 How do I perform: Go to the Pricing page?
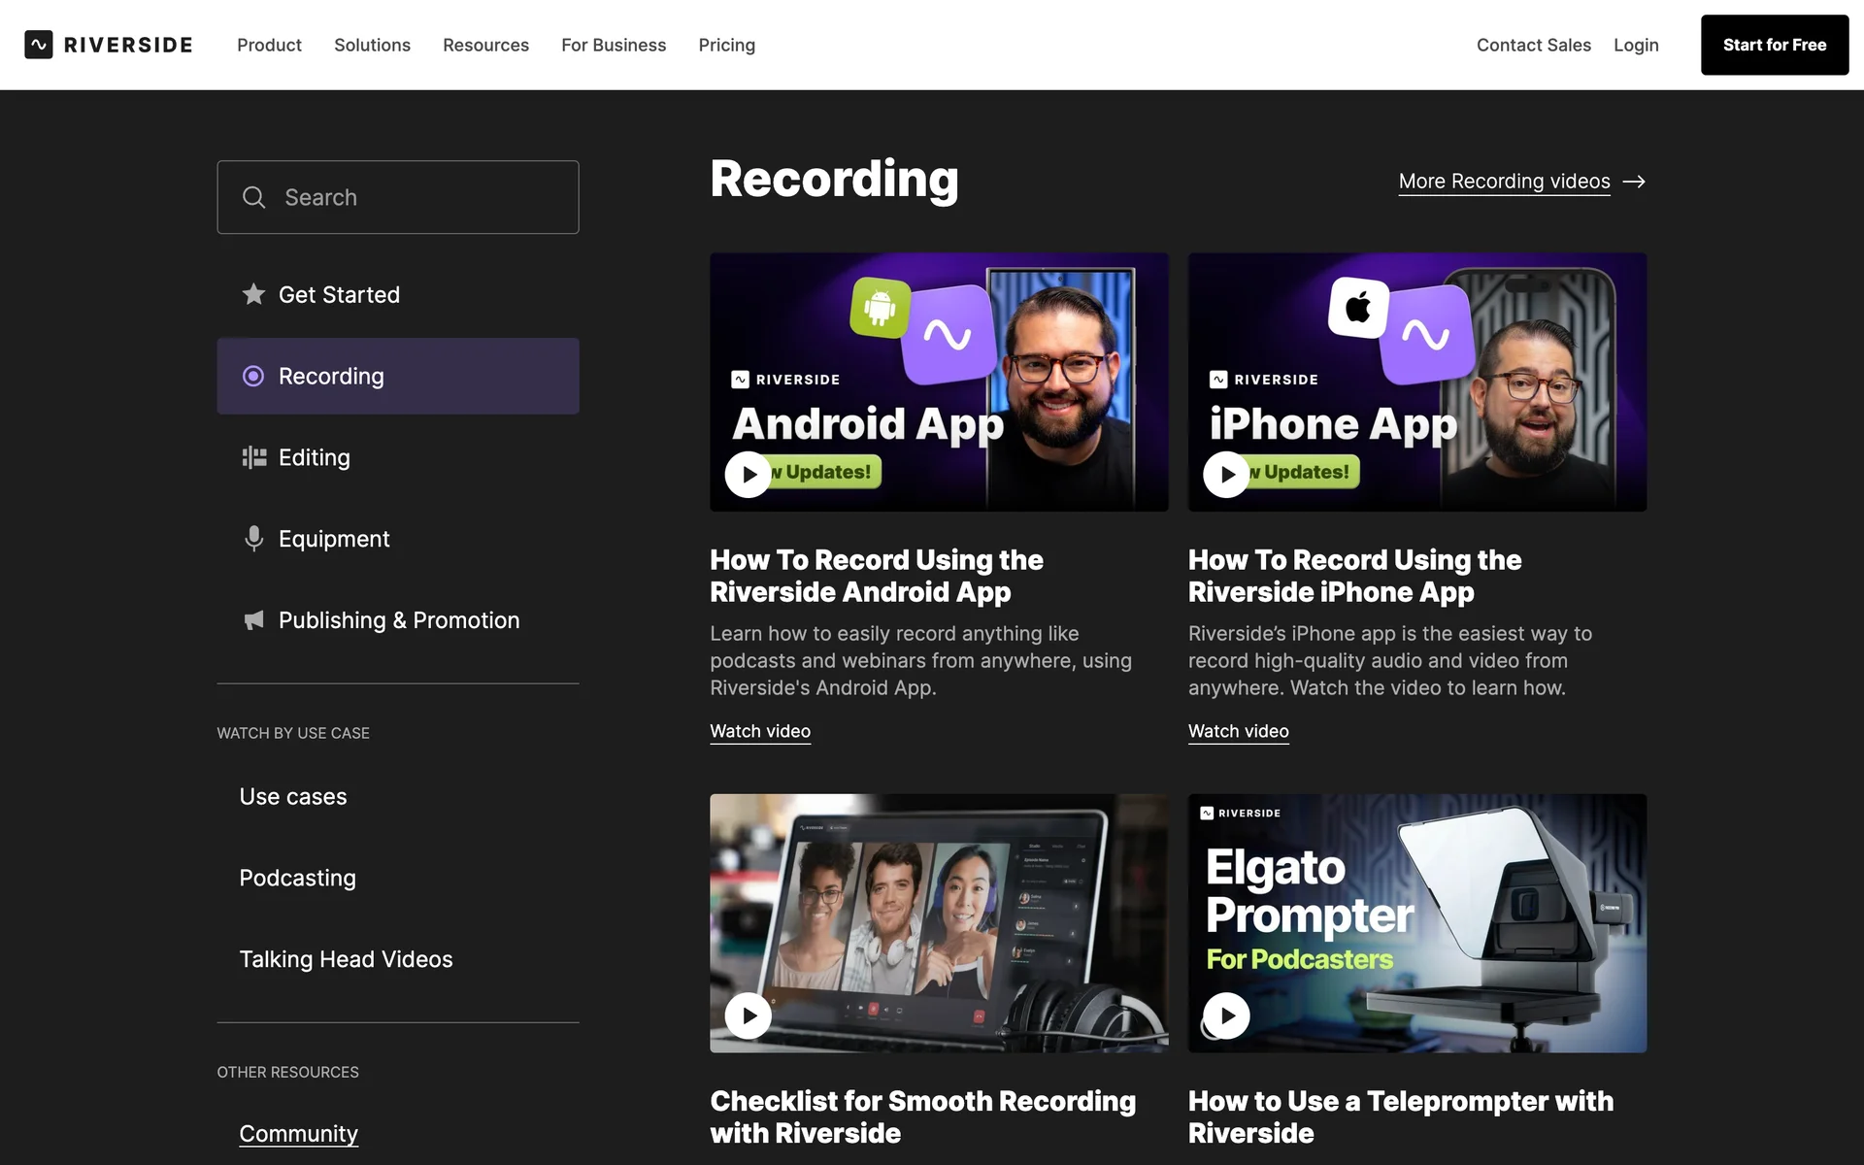(x=726, y=45)
